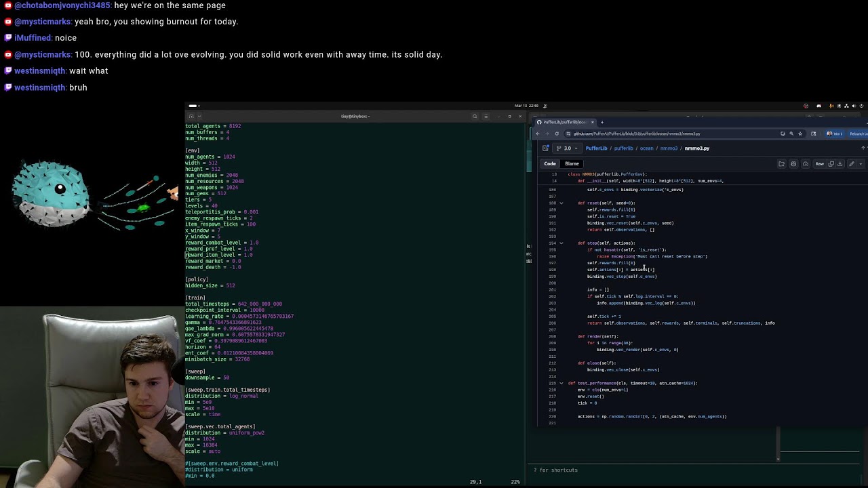The height and width of the screenshot is (488, 868).
Task: Select the PufferLib browser tab
Action: tap(564, 122)
